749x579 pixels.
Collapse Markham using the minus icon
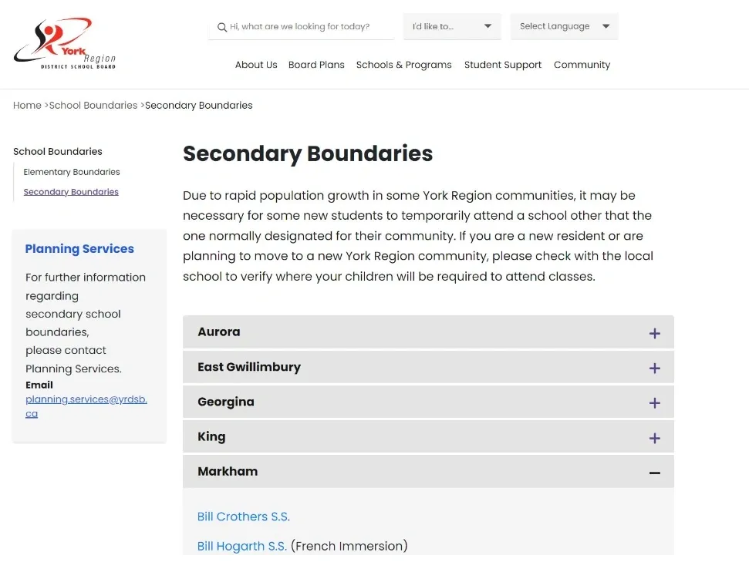pyautogui.click(x=654, y=473)
